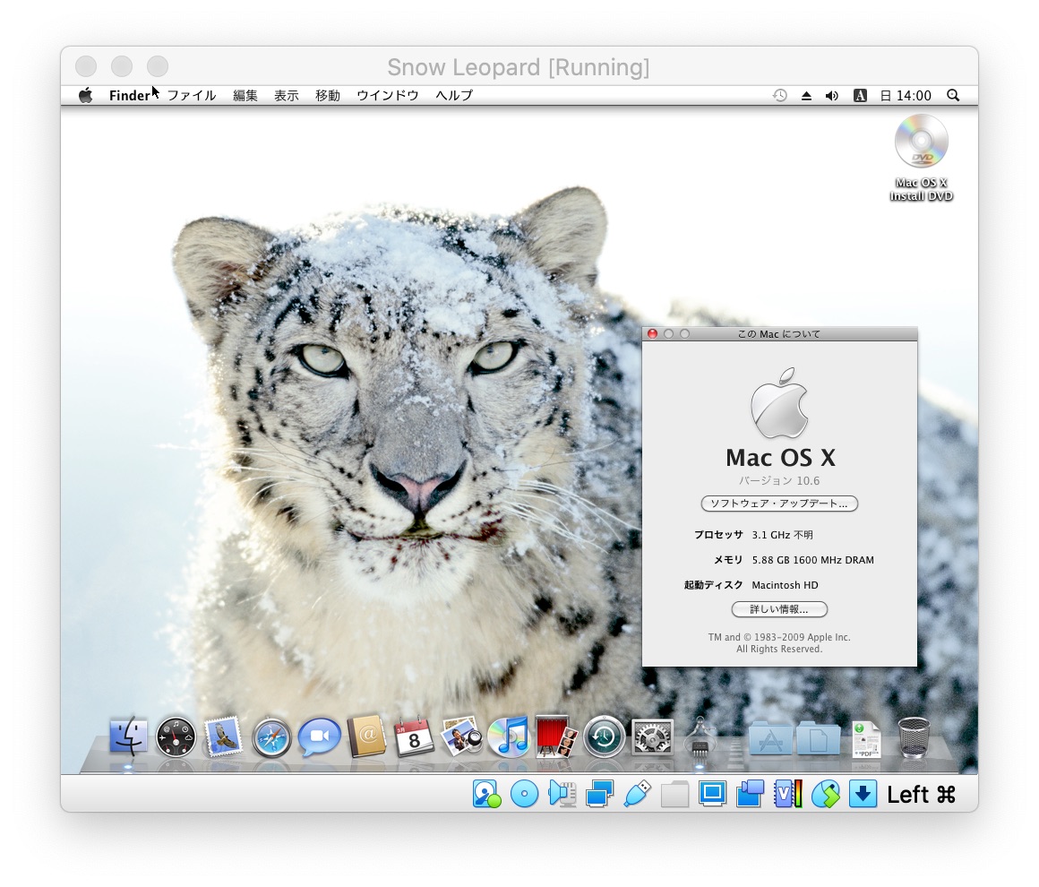
Task: Click VirtualBox network indicator
Action: pyautogui.click(x=599, y=794)
